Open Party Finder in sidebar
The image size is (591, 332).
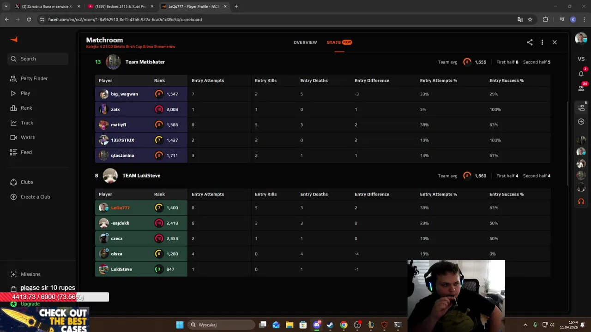point(29,78)
